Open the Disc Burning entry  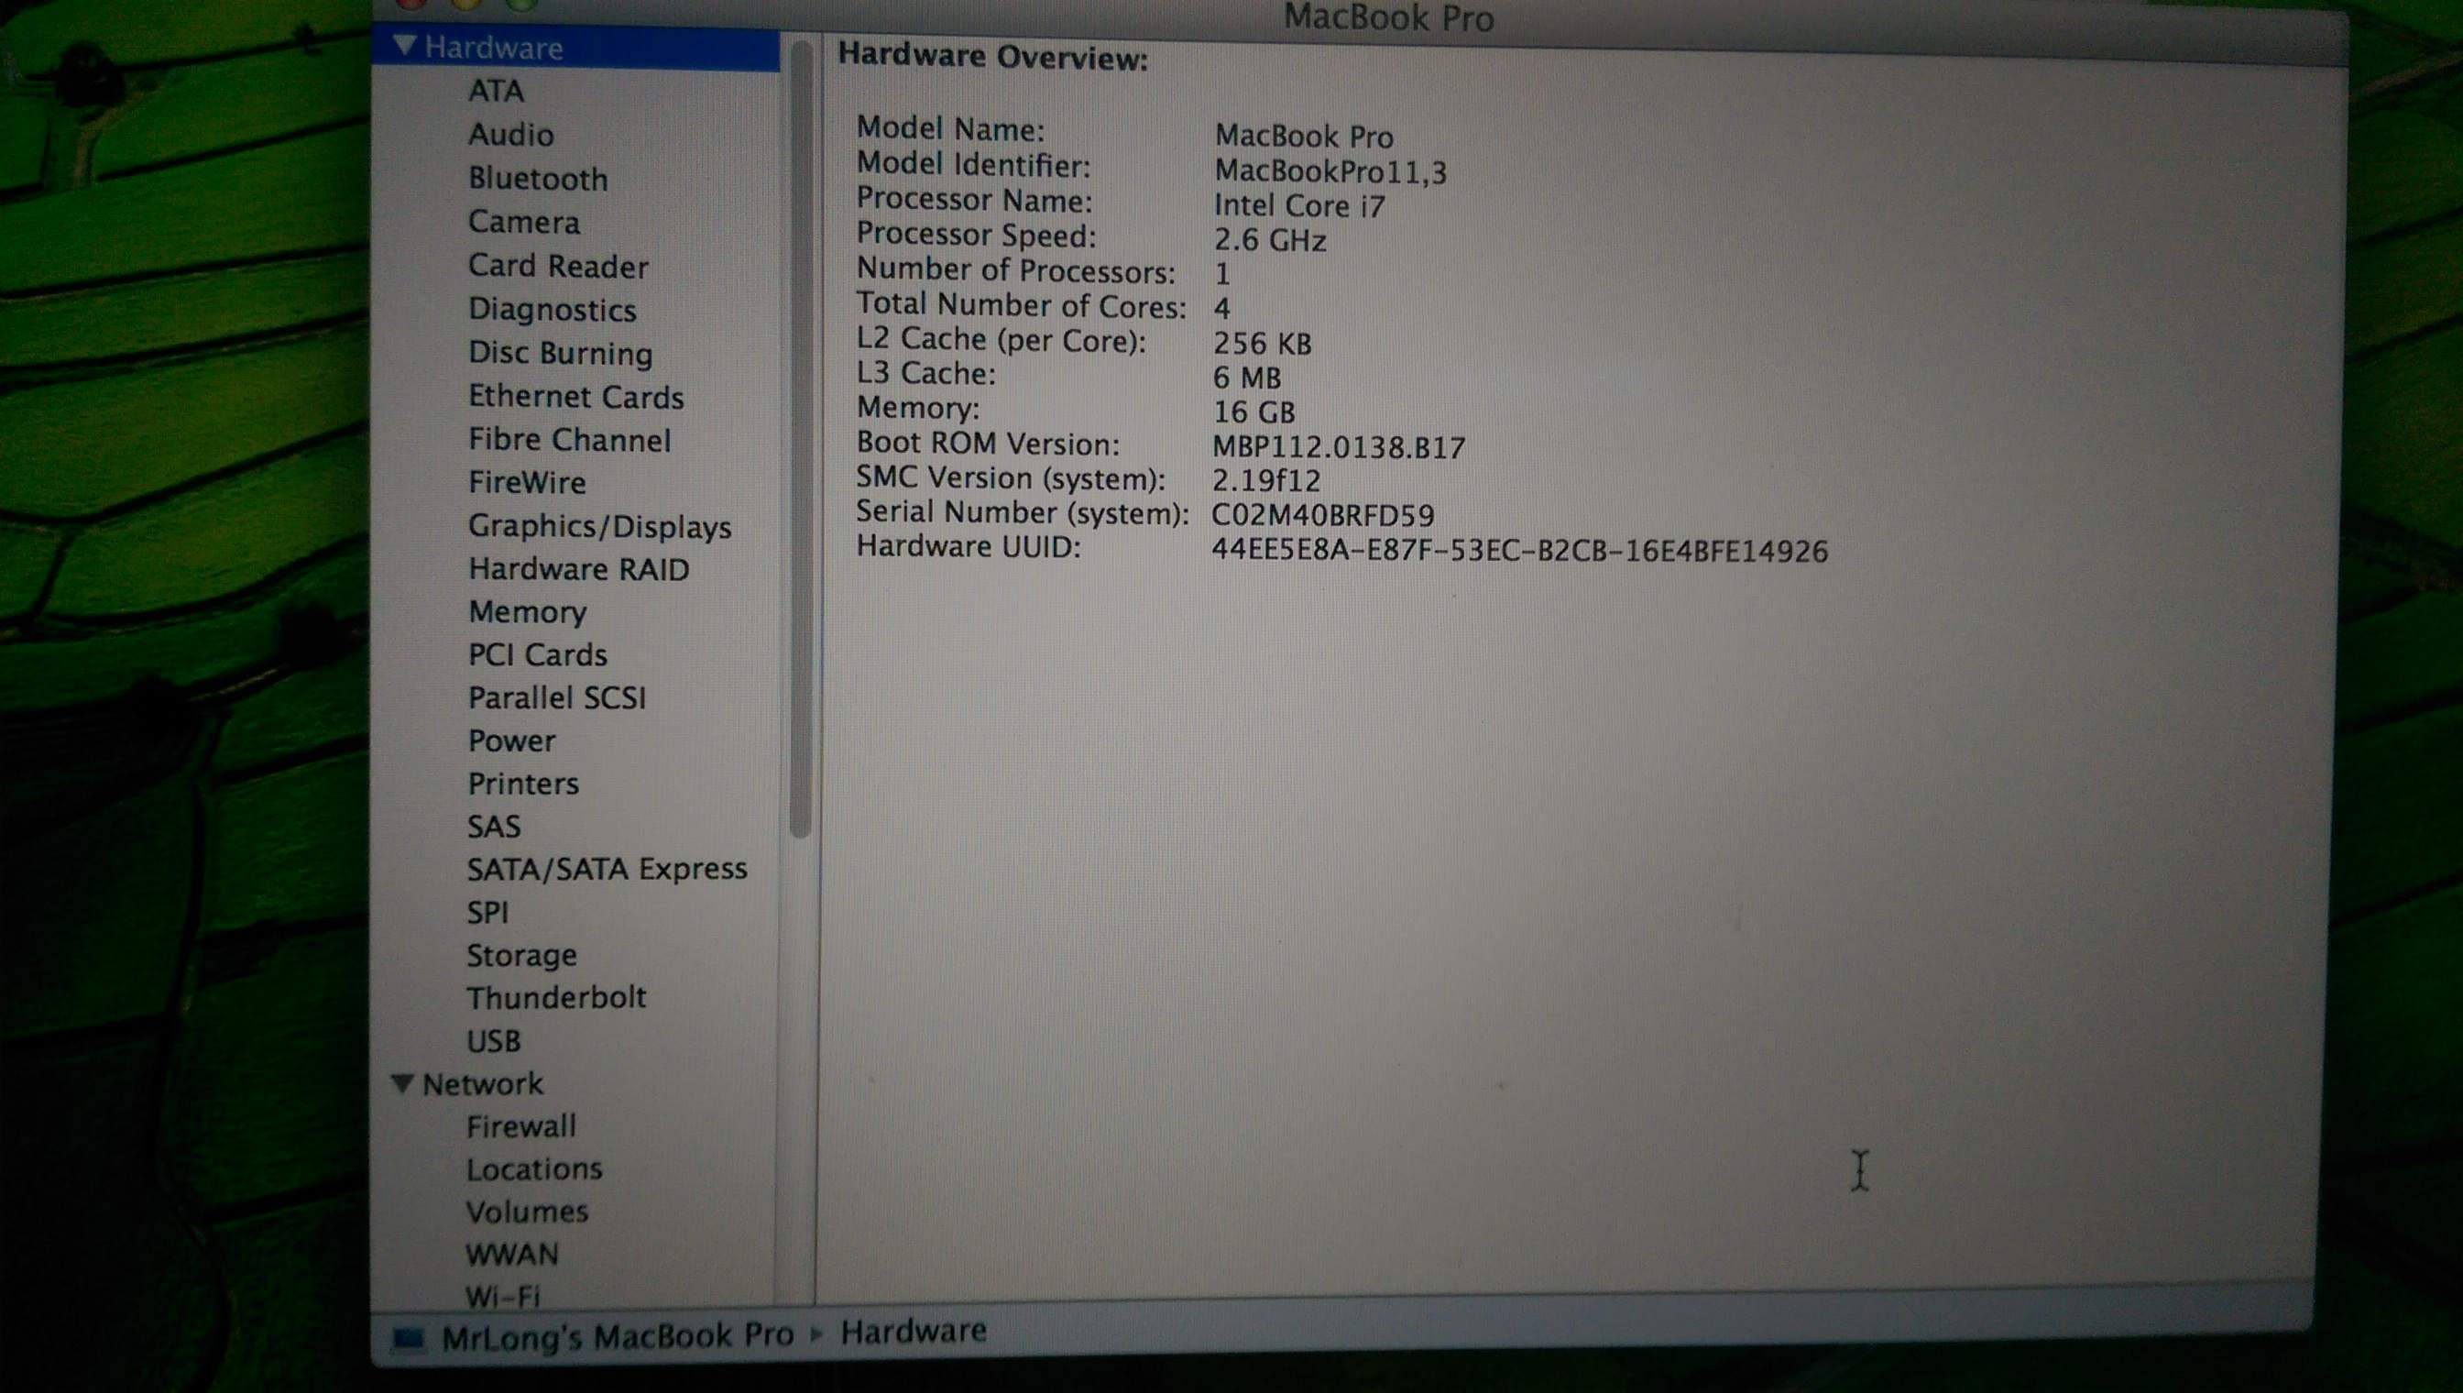coord(560,353)
